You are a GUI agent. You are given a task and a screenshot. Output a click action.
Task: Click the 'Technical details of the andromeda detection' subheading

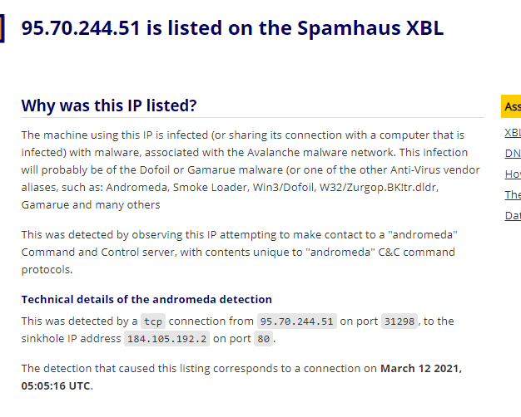tap(146, 299)
